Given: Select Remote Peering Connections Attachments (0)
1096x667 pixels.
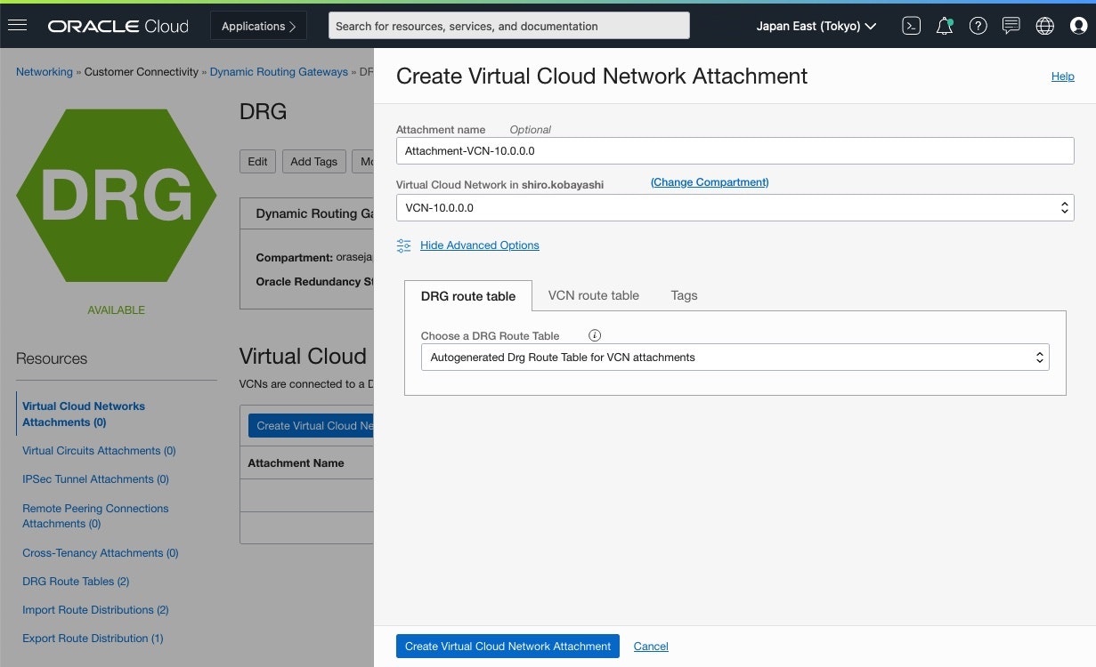Looking at the screenshot, I should [95, 516].
